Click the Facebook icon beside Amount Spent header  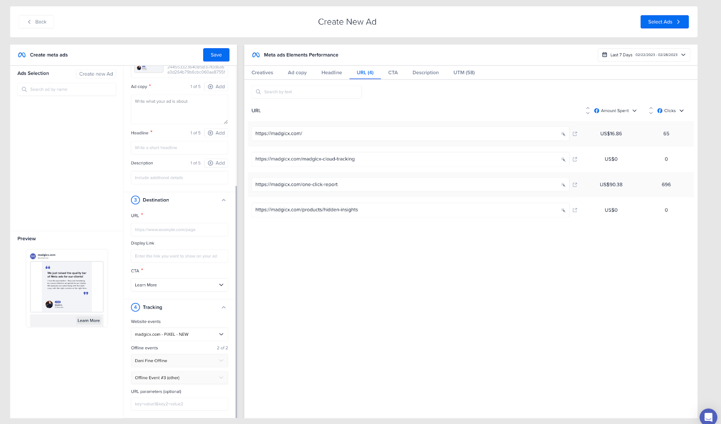(596, 110)
